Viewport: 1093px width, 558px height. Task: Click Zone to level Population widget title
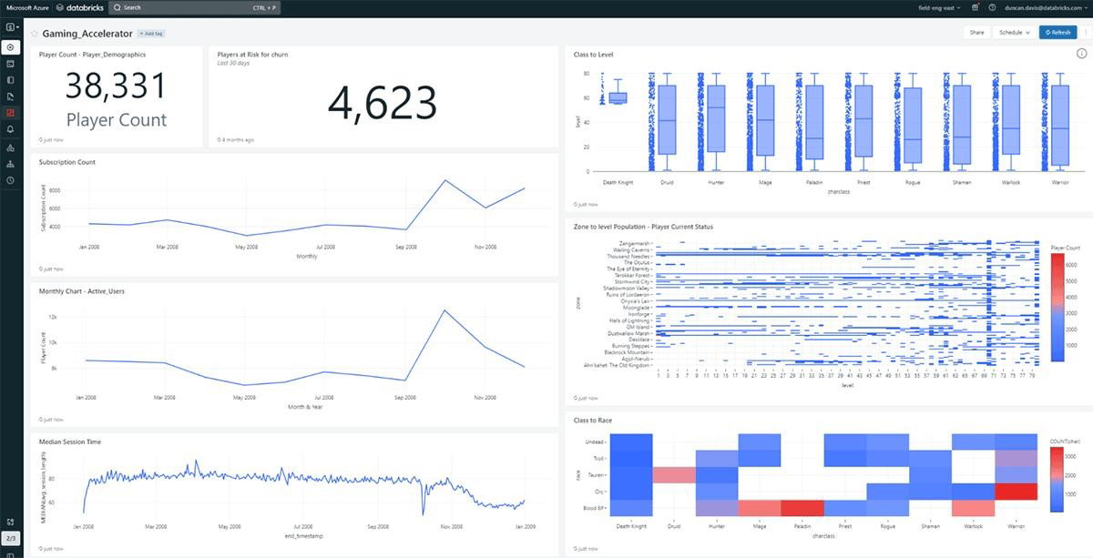644,226
